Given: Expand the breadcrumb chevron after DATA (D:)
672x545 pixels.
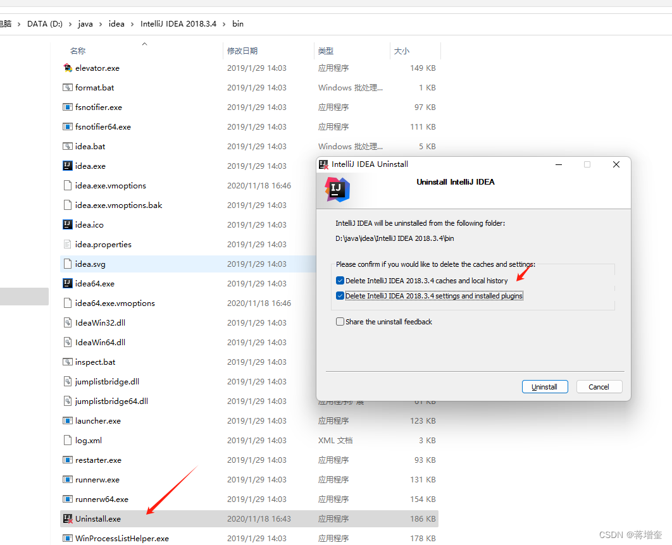Looking at the screenshot, I should [70, 24].
